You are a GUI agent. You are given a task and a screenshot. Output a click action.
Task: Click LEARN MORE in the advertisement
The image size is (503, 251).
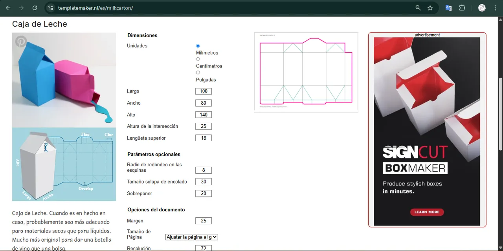point(427,212)
